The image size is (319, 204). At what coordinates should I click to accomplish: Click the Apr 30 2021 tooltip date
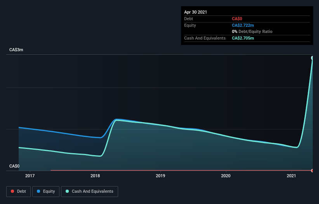pos(195,12)
